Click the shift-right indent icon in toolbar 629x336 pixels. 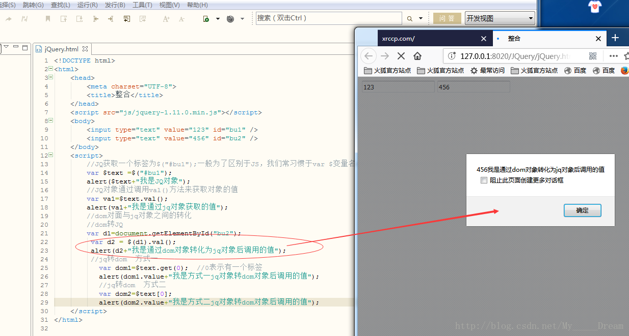[111, 19]
